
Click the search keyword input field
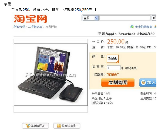125,18
